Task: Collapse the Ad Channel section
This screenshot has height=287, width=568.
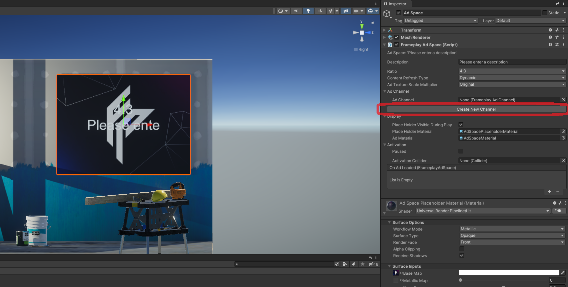Action: point(385,91)
